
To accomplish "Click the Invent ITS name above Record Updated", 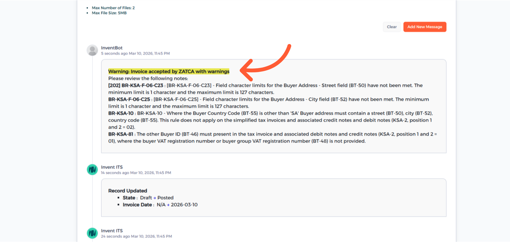I will (x=112, y=167).
